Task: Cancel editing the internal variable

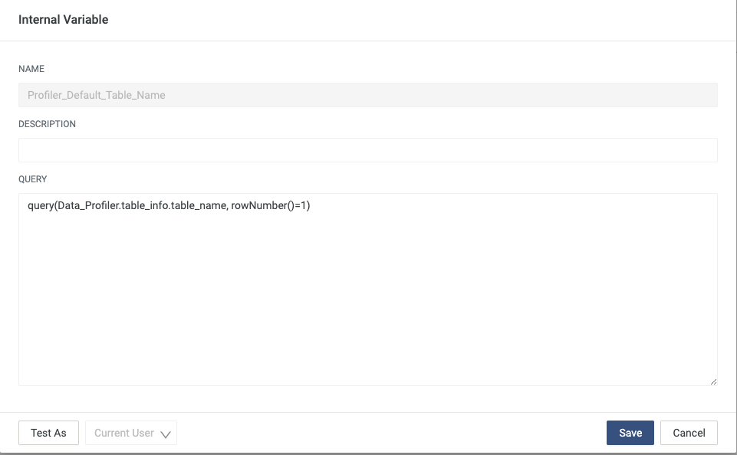Action: [688, 433]
